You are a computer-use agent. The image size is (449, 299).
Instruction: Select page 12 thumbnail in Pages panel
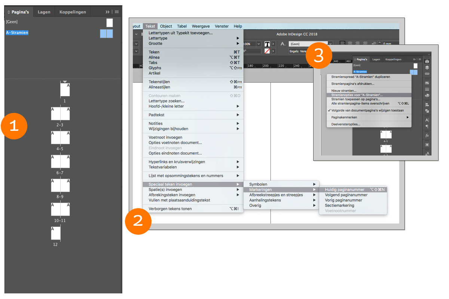point(56,233)
